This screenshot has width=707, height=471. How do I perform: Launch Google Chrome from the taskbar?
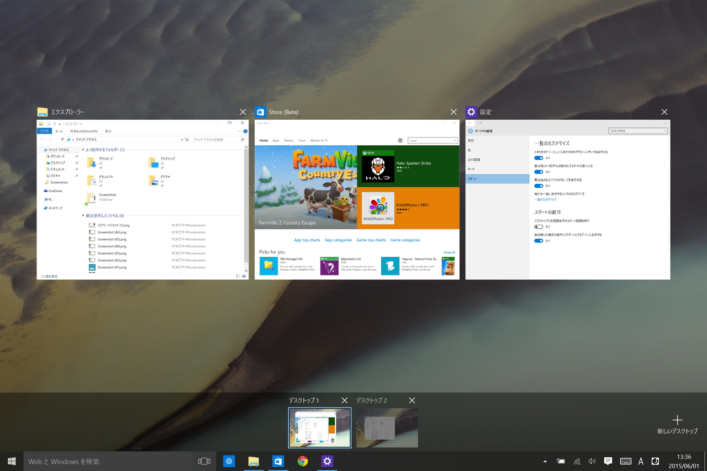pyautogui.click(x=303, y=461)
